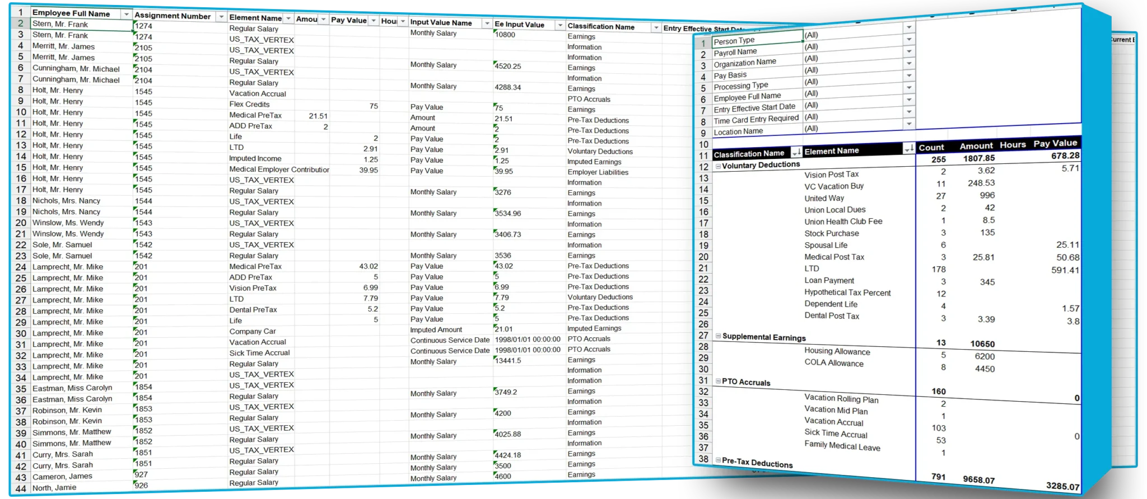Viewport: 1147px width, 499px height.
Task: Click the pivot Element Name sort button
Action: [x=908, y=149]
